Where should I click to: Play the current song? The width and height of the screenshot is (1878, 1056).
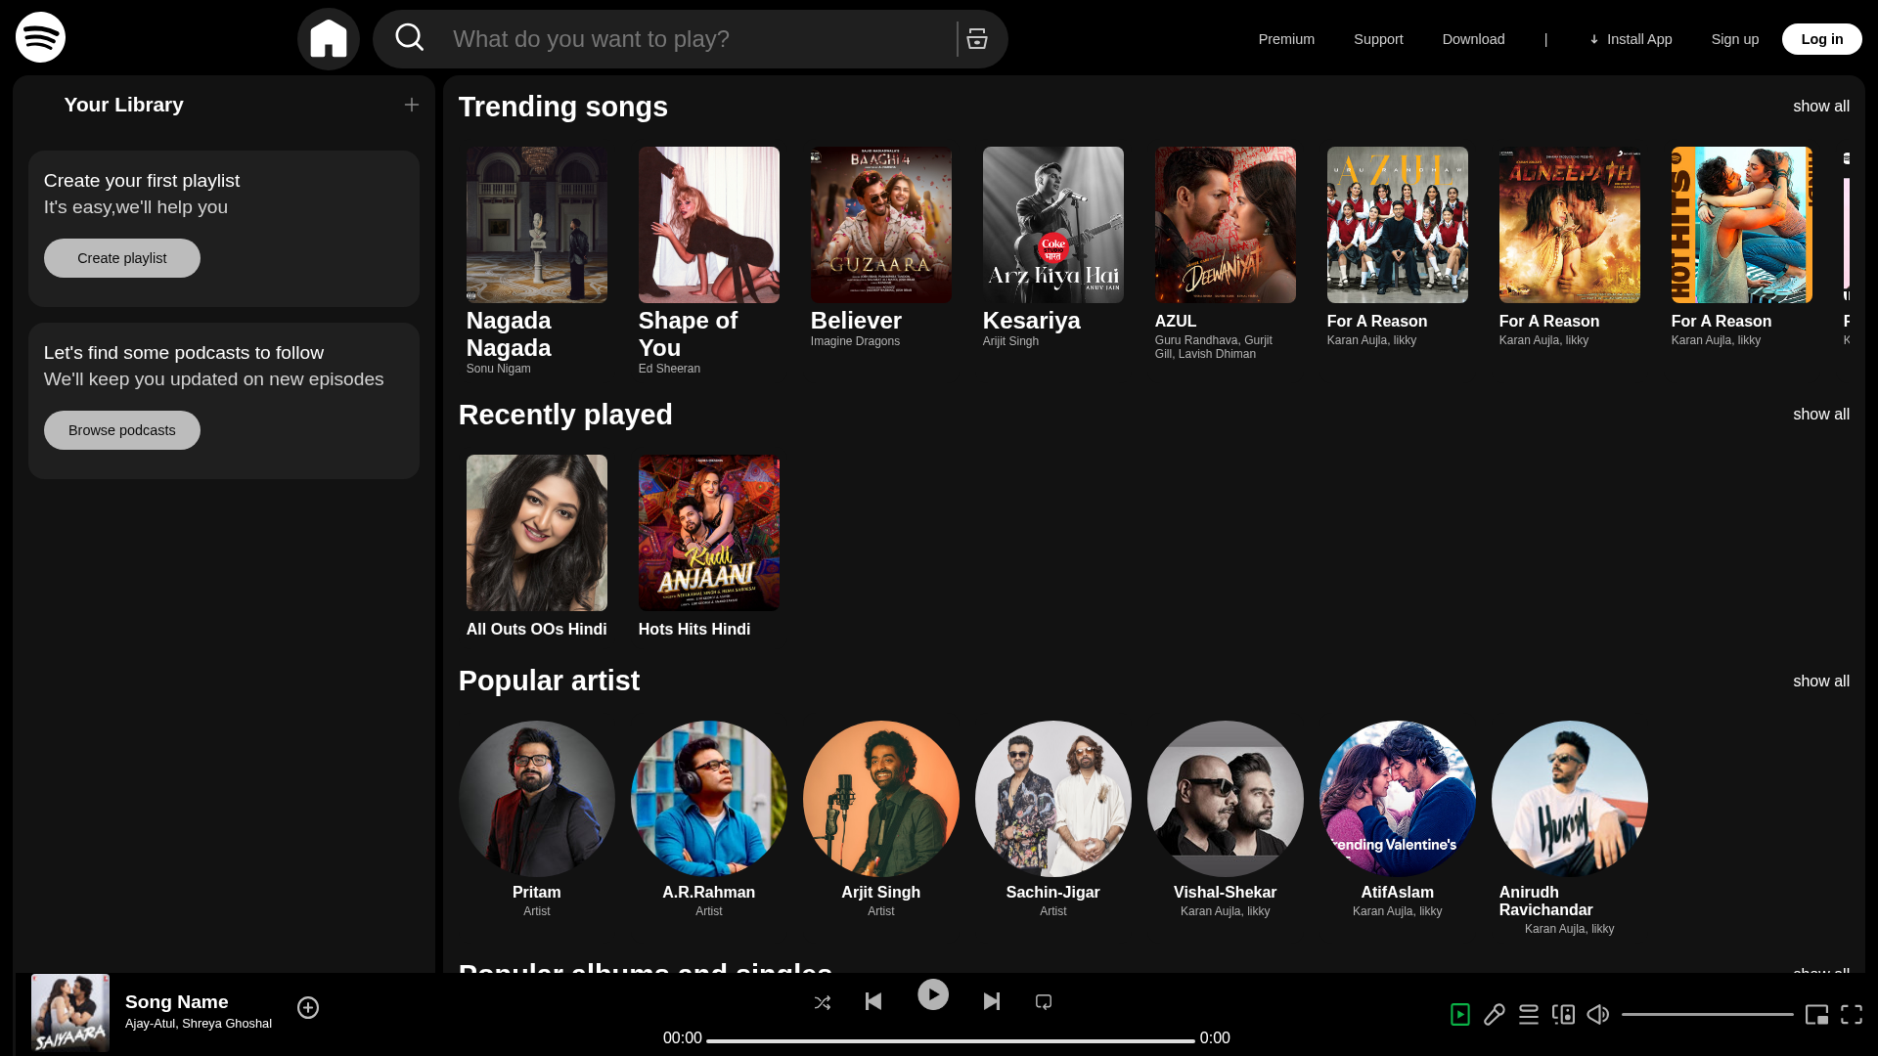(933, 995)
